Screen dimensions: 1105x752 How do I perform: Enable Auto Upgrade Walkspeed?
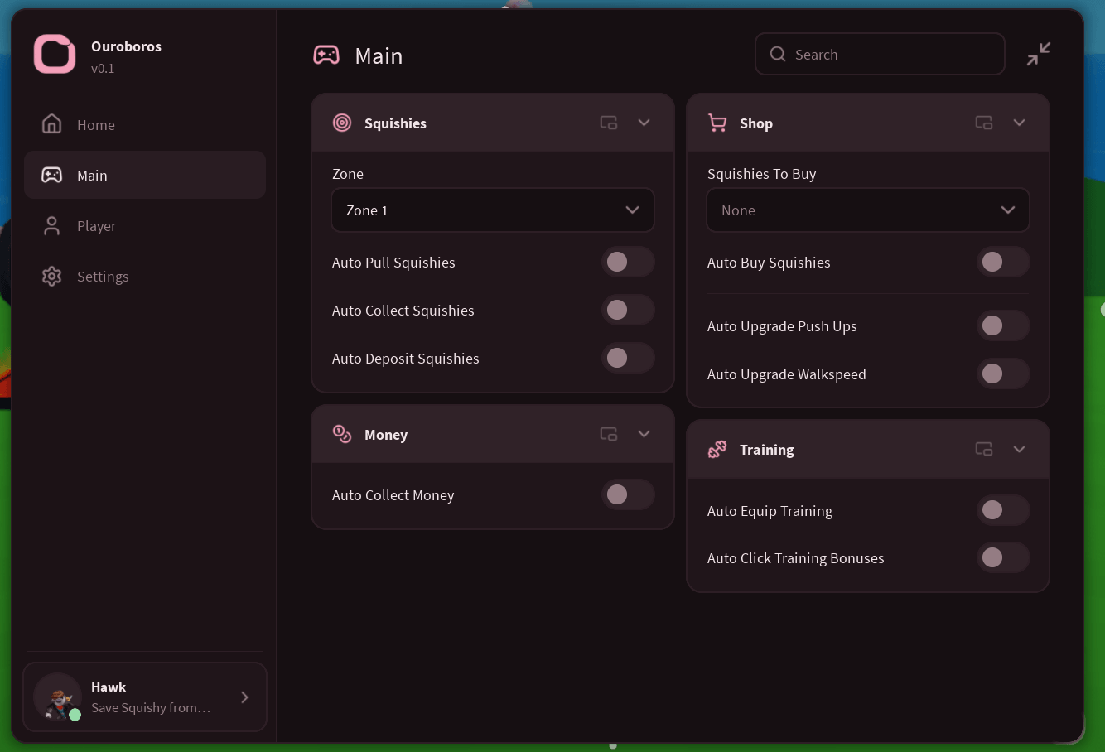point(1003,374)
